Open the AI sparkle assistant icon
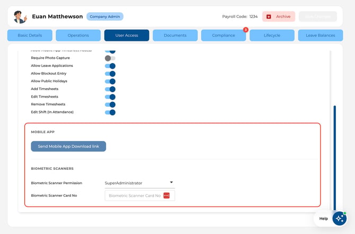The width and height of the screenshot is (355, 234). (340, 219)
